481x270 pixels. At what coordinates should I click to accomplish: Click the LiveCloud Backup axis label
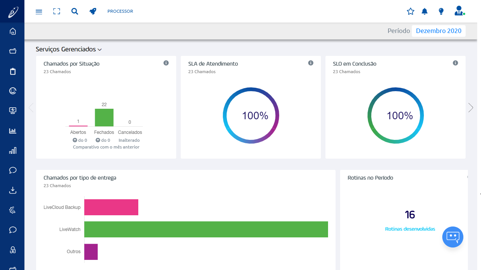click(x=62, y=207)
